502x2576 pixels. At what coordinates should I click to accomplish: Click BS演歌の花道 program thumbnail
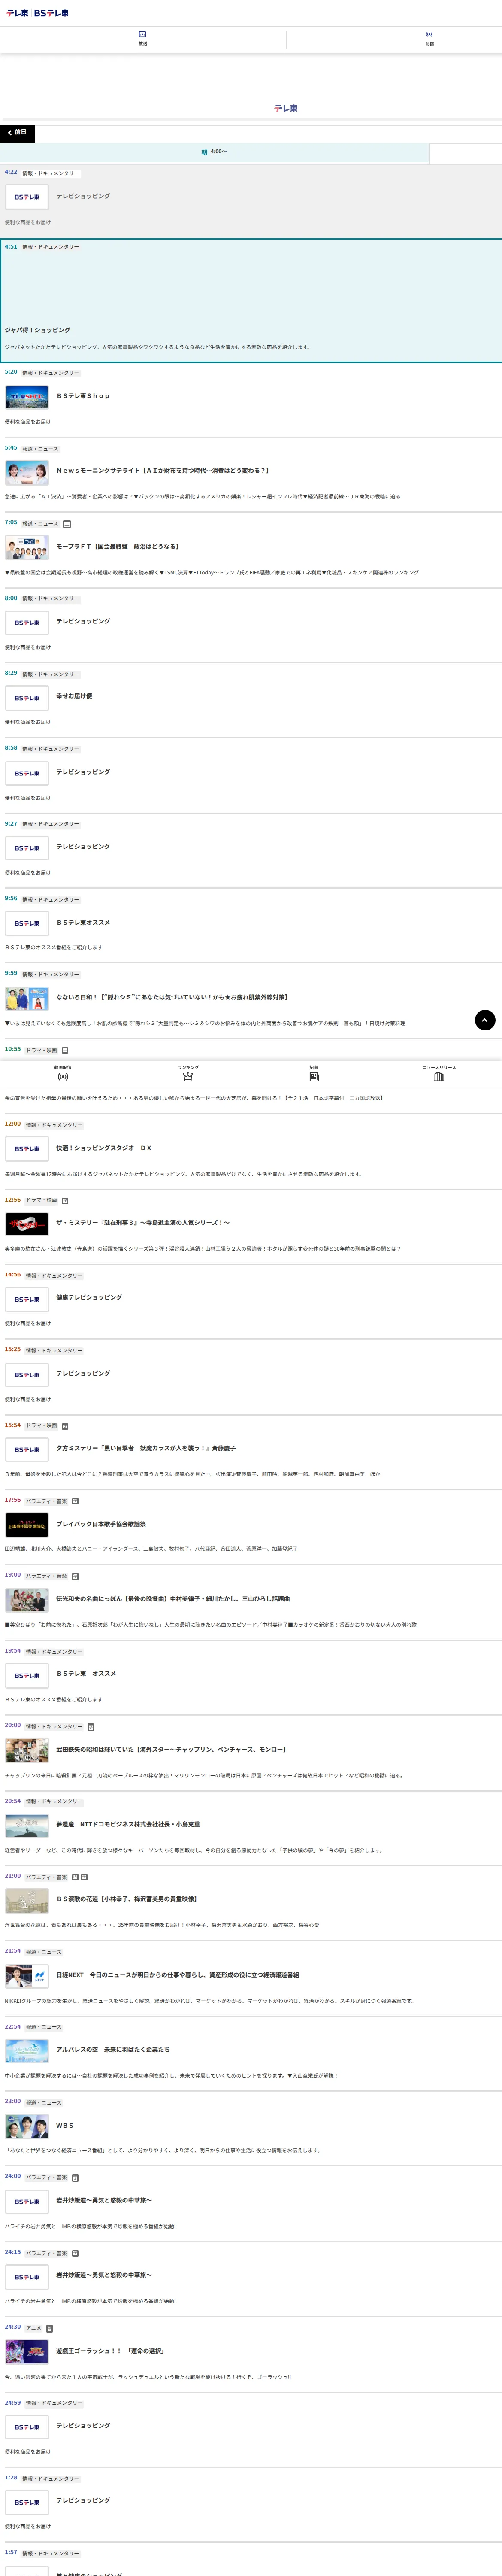coord(27,1901)
